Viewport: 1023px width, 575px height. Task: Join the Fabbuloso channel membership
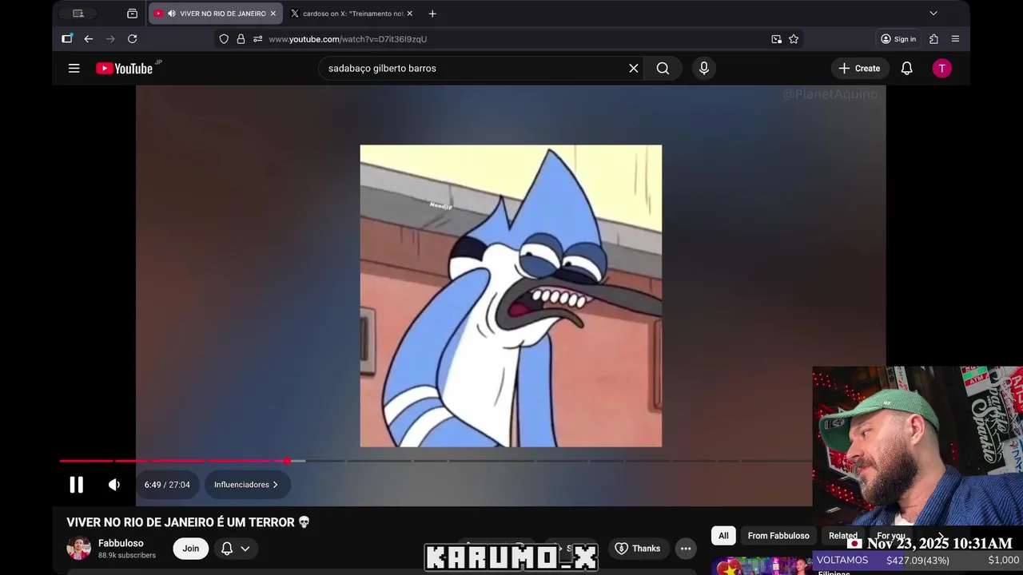coord(190,549)
